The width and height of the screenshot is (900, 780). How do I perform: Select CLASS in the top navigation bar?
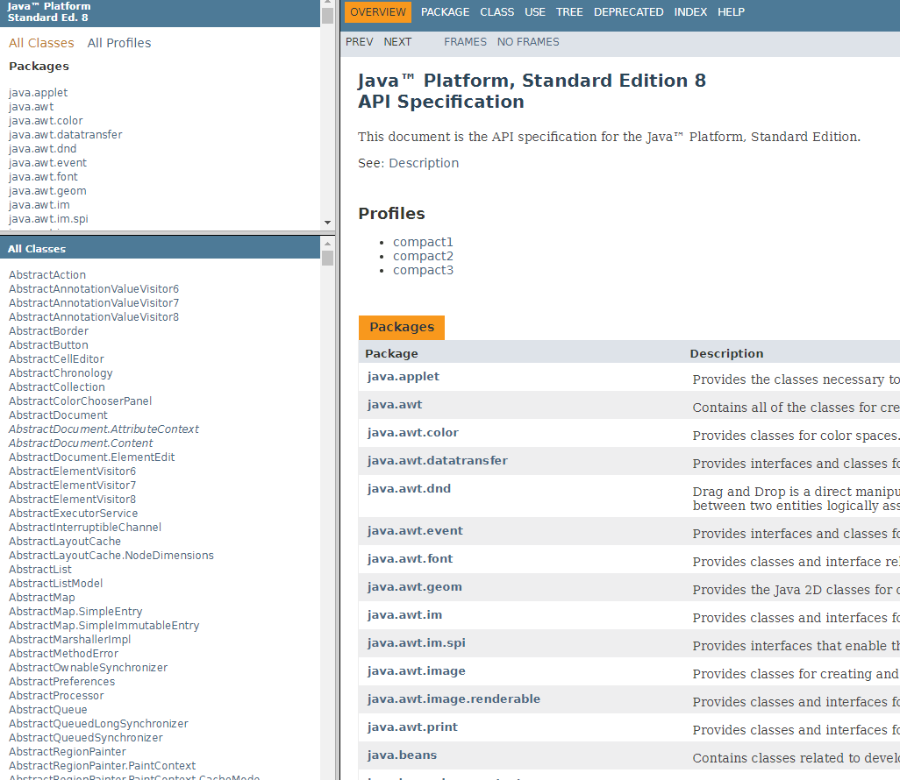click(497, 12)
